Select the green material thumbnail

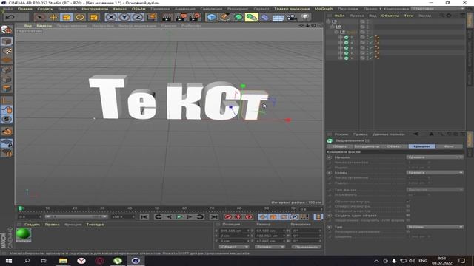[23, 234]
